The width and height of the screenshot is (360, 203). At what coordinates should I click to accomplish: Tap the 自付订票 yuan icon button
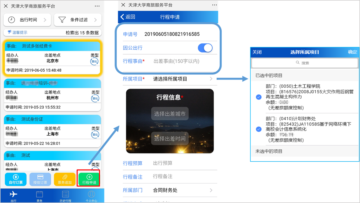(16, 179)
